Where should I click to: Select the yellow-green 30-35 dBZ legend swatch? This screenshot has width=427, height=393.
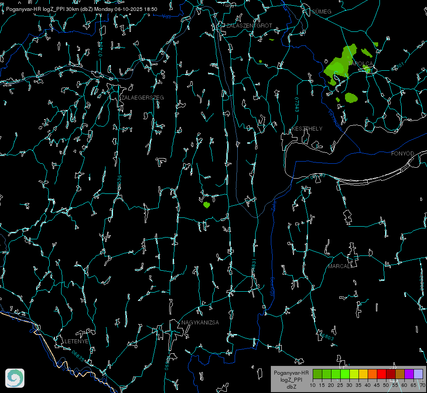354,374
